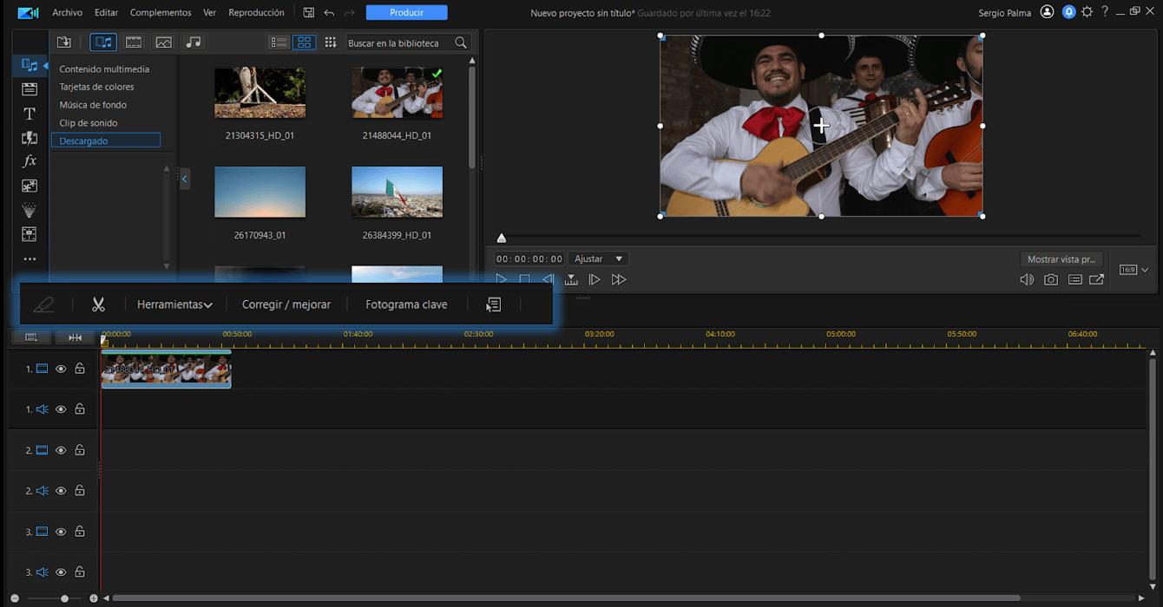Lock audio track 2
This screenshot has width=1163, height=607.
point(80,491)
